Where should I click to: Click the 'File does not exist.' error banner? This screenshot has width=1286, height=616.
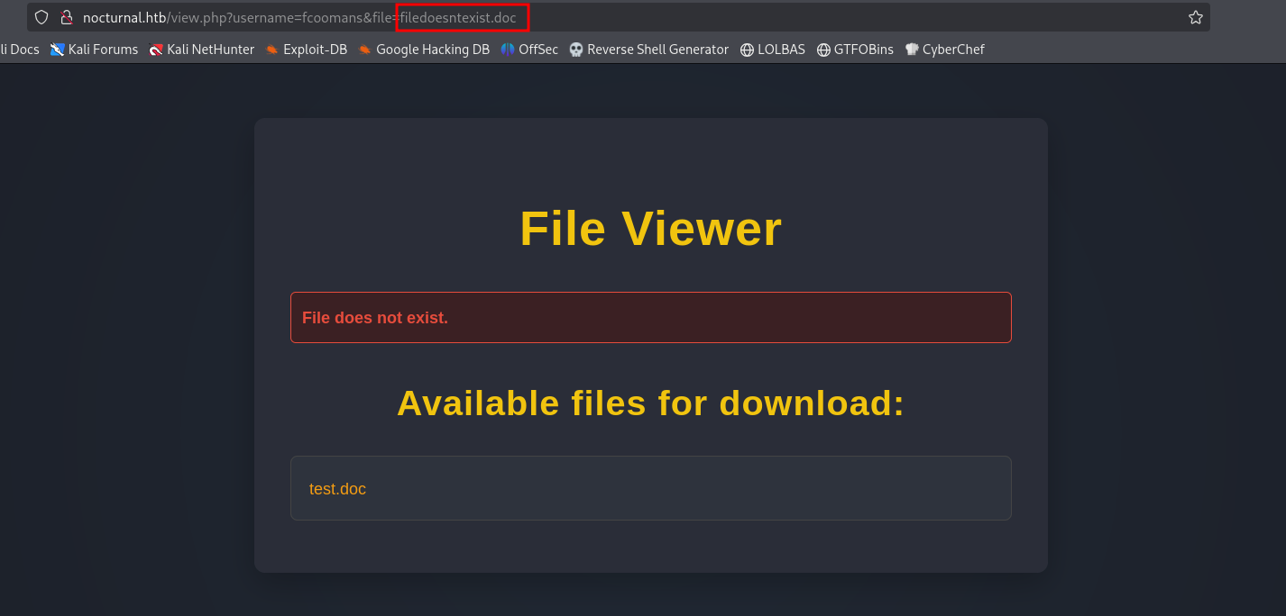tap(650, 317)
